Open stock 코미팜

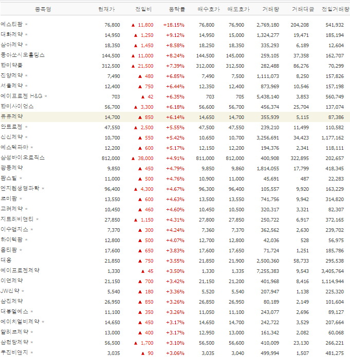pos(9,199)
